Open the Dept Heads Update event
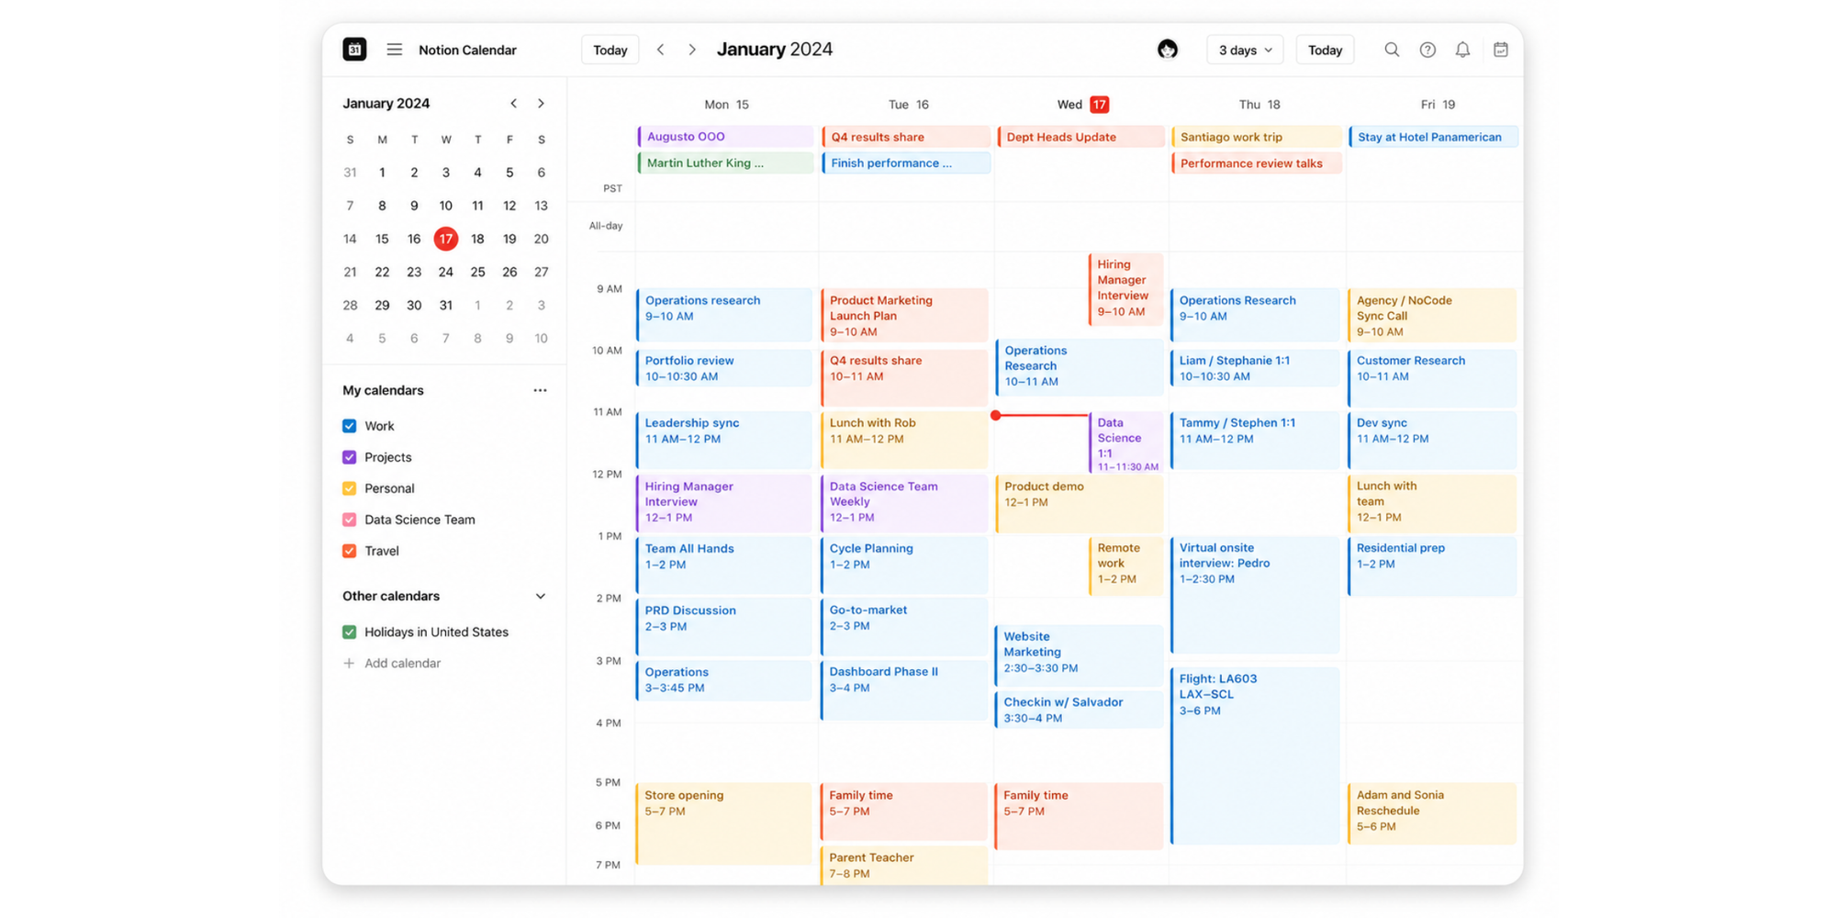The height and width of the screenshot is (918, 1836). click(1080, 137)
